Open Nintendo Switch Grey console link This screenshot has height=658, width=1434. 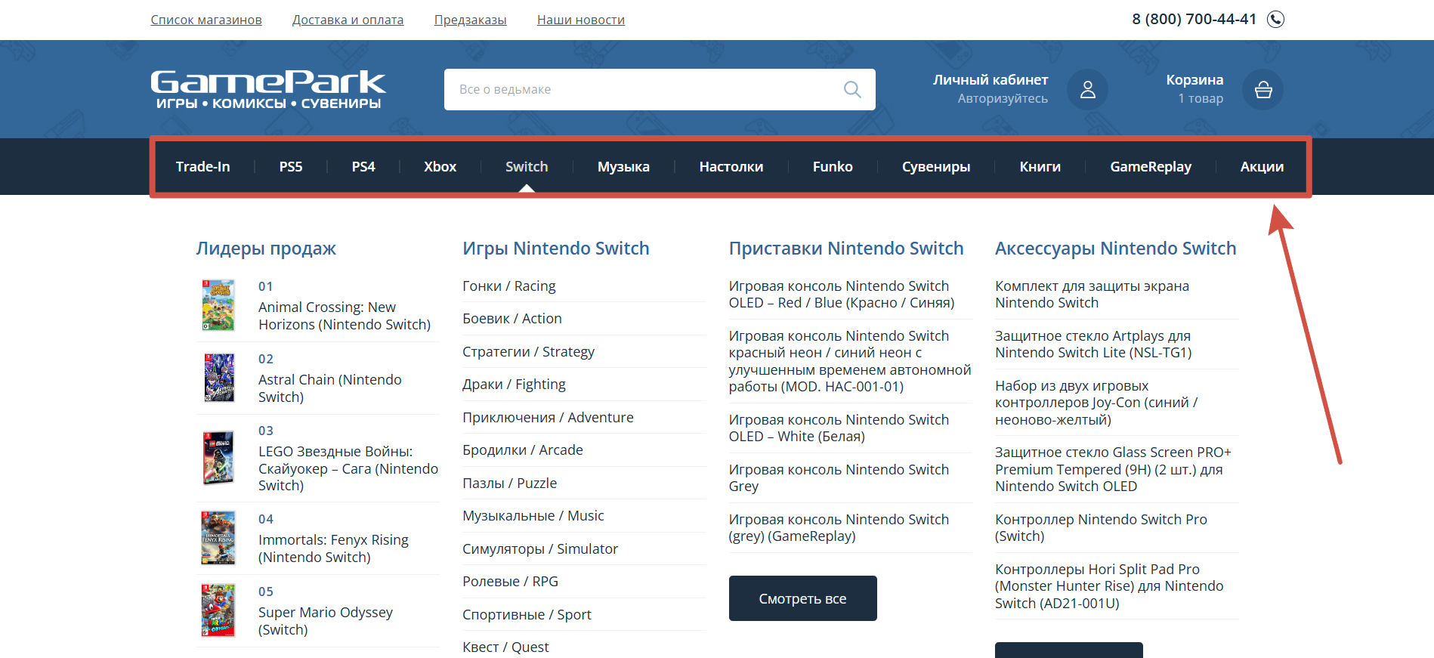pos(839,477)
